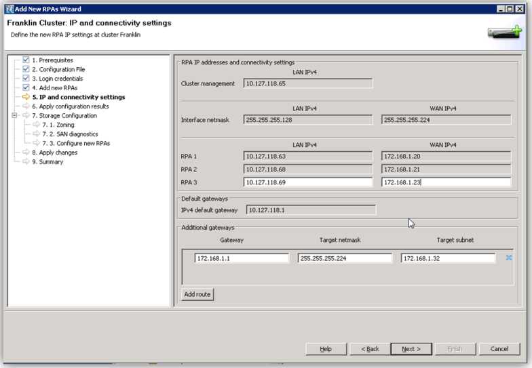Image resolution: width=532 pixels, height=368 pixels.
Task: Open Help for the wizard
Action: tap(326, 348)
